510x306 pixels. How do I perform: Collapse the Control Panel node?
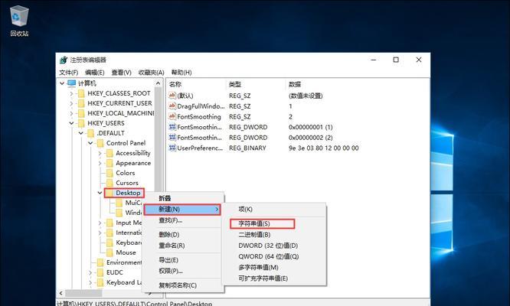point(90,143)
